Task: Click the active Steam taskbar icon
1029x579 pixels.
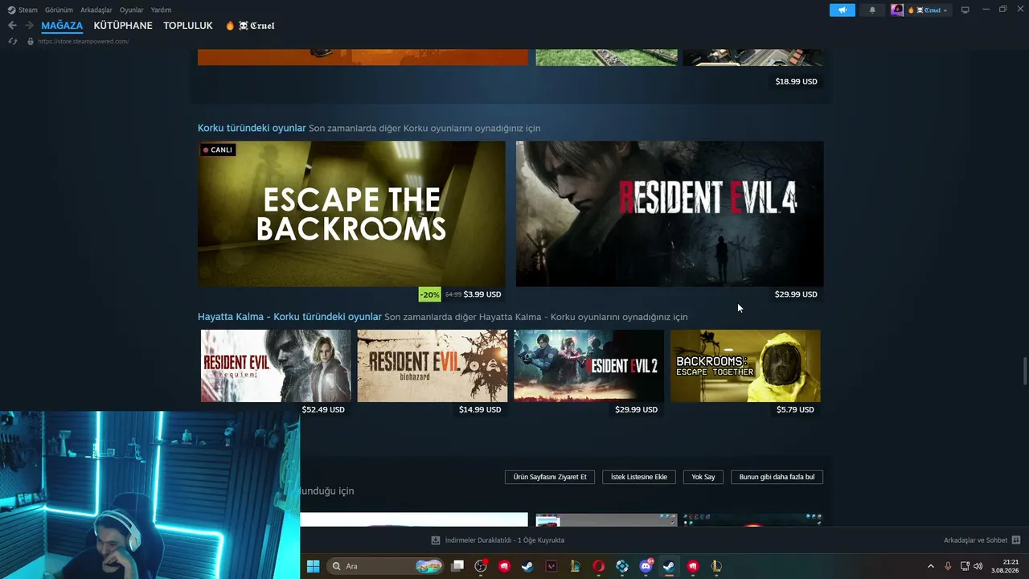Action: pyautogui.click(x=669, y=566)
